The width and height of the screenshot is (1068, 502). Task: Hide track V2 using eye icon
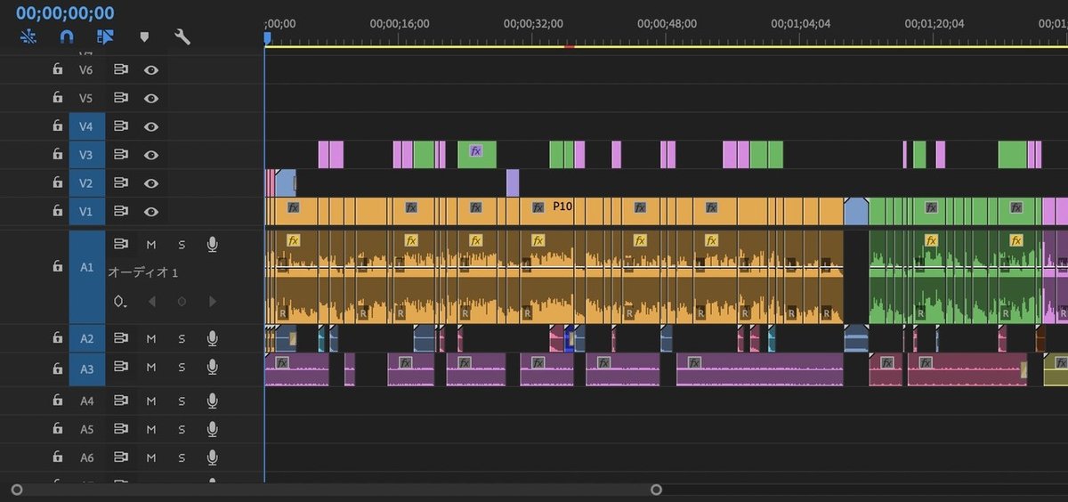pos(151,183)
